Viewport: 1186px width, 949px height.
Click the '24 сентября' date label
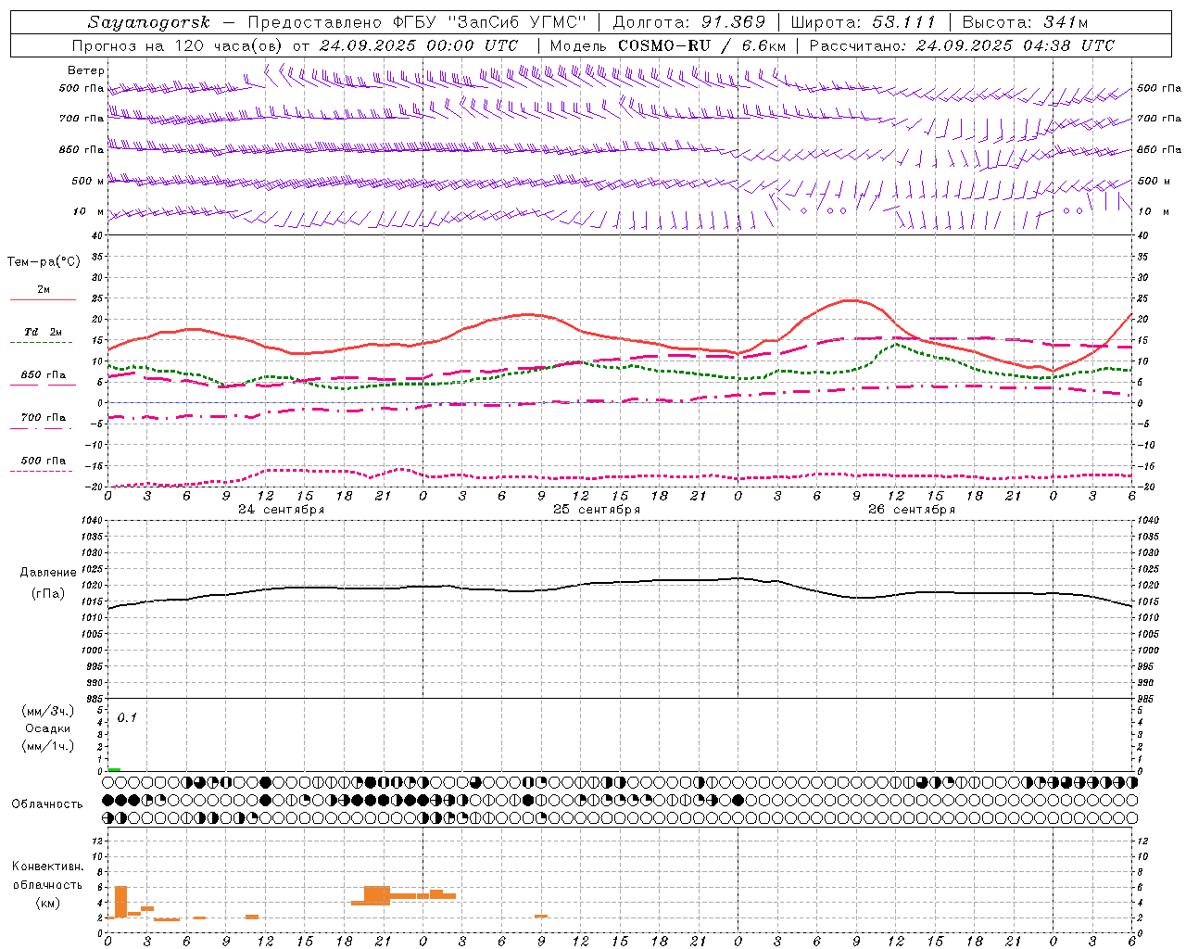(281, 510)
